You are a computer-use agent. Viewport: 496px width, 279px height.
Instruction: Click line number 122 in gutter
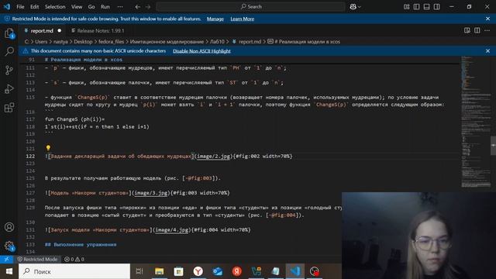click(30, 156)
